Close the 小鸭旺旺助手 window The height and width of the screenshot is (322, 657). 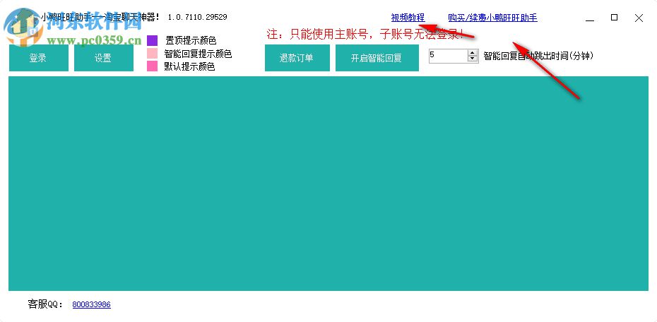639,18
